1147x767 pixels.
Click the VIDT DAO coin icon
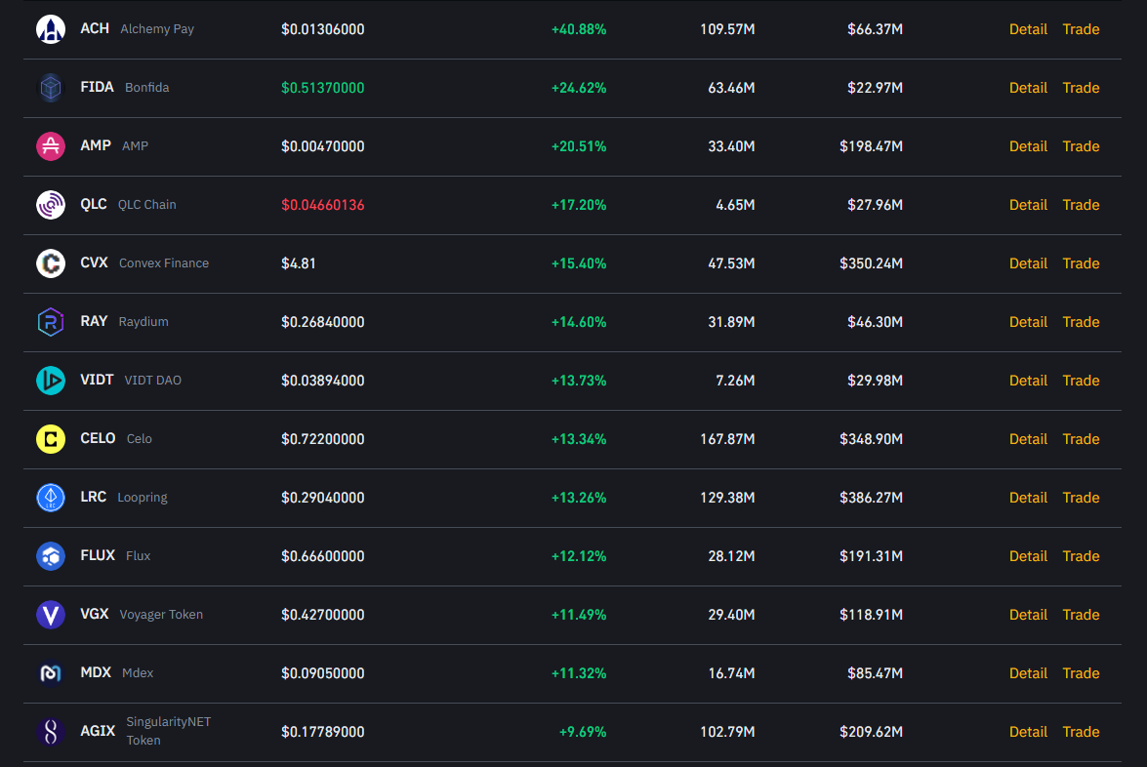[51, 381]
